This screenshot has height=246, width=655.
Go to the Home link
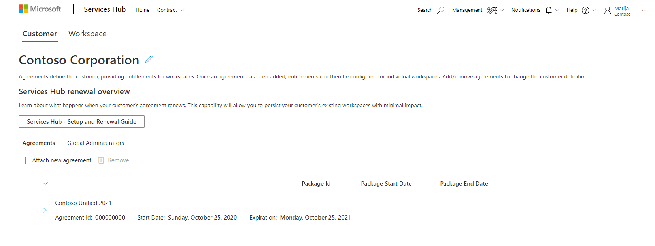pyautogui.click(x=143, y=10)
